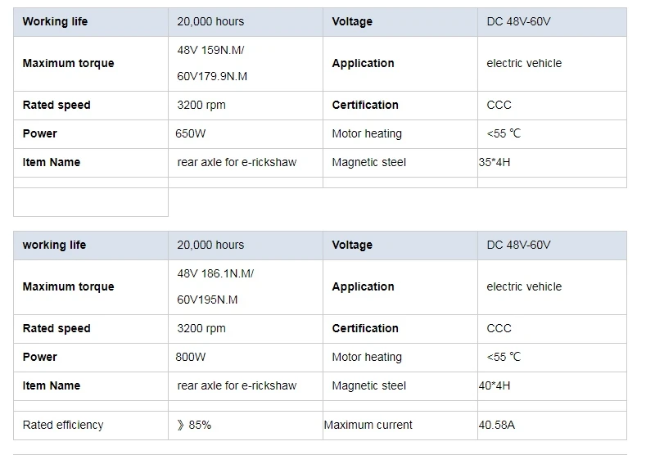Click the capitalized "Working life" header cell
This screenshot has width=655, height=455.
(x=54, y=21)
